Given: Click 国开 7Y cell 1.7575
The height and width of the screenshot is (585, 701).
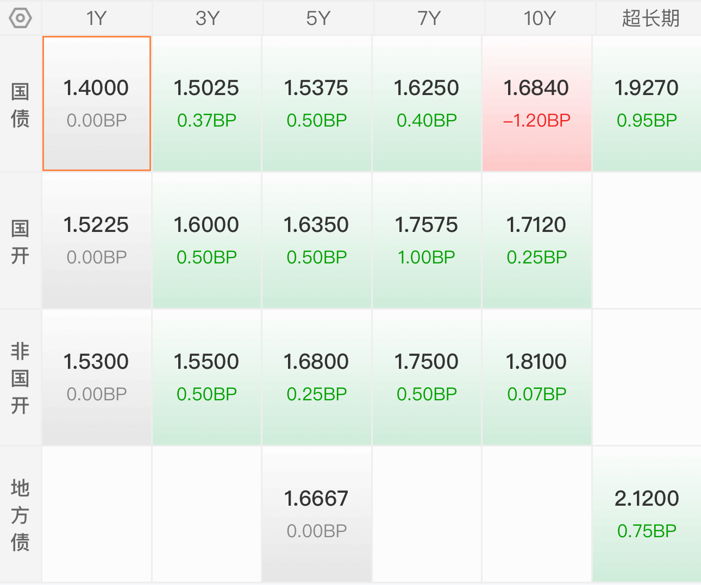Looking at the screenshot, I should point(427,241).
